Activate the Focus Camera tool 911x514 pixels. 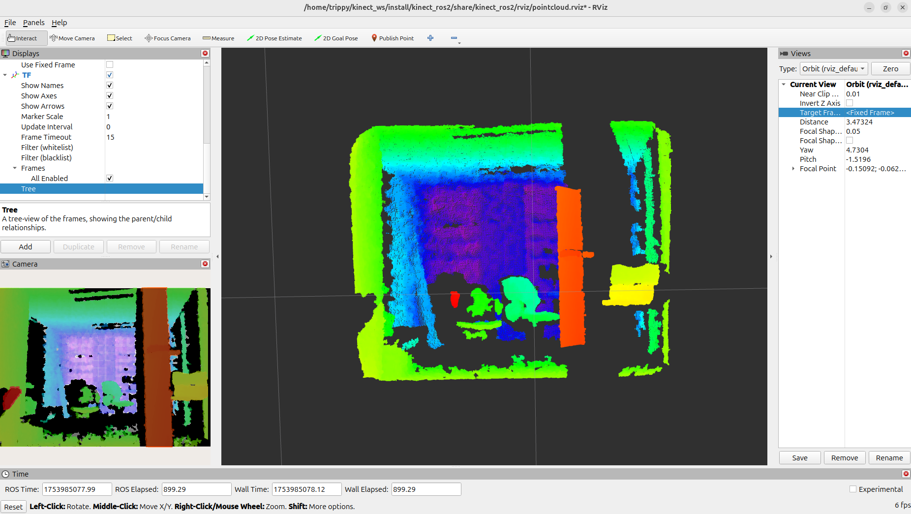click(x=167, y=38)
